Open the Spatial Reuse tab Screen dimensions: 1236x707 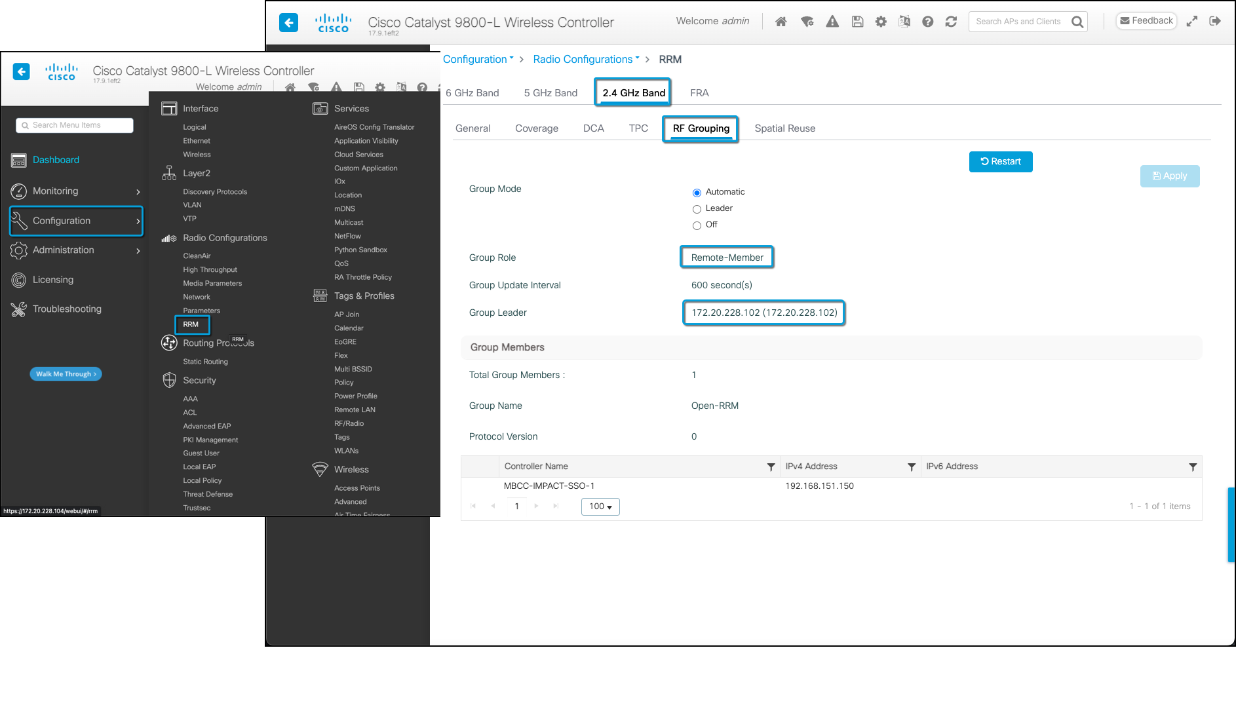(x=784, y=128)
